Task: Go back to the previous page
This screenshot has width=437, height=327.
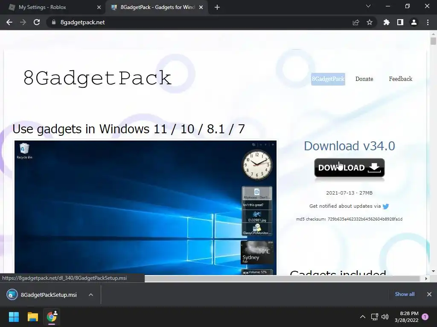Action: pyautogui.click(x=9, y=22)
